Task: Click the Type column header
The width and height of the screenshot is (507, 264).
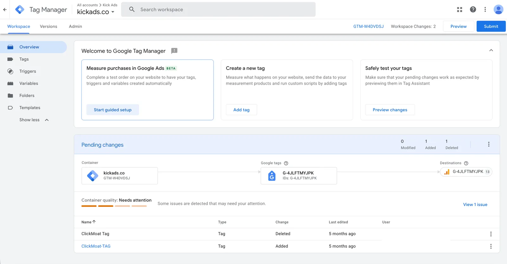Action: (x=222, y=222)
